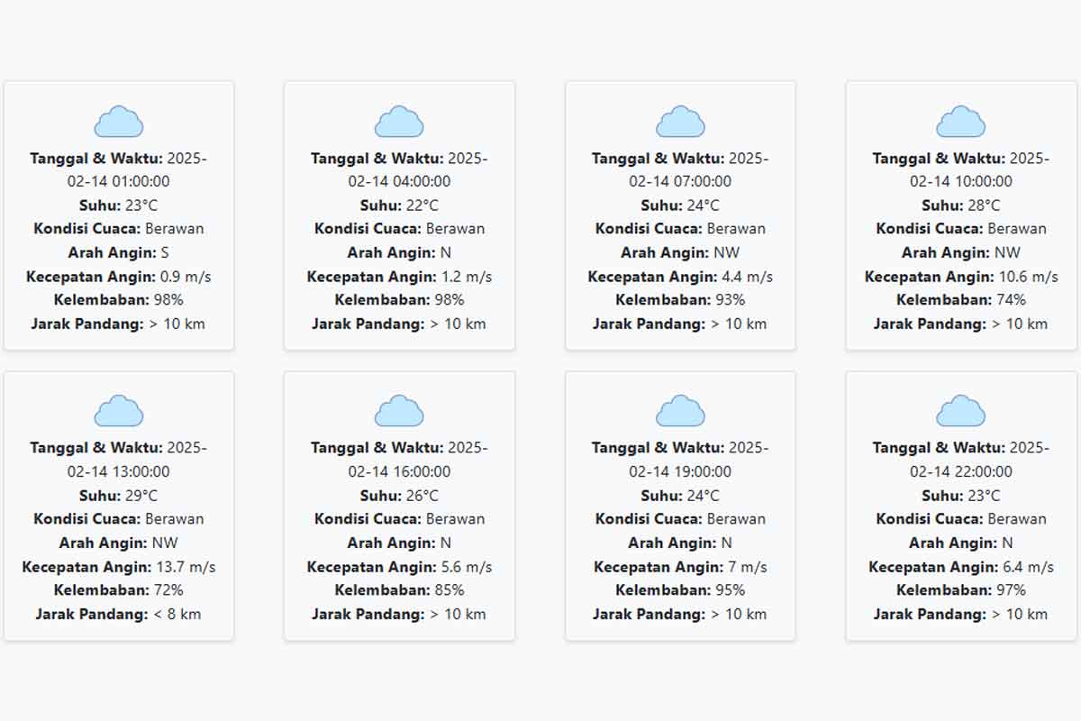The height and width of the screenshot is (721, 1081).
Task: Click Kelembaban: 98% on the 04:00:00 card
Action: click(x=399, y=300)
